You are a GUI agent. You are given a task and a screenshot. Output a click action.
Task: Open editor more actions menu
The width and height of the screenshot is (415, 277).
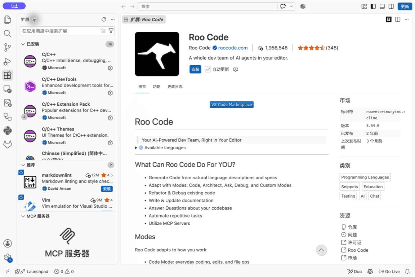click(406, 19)
